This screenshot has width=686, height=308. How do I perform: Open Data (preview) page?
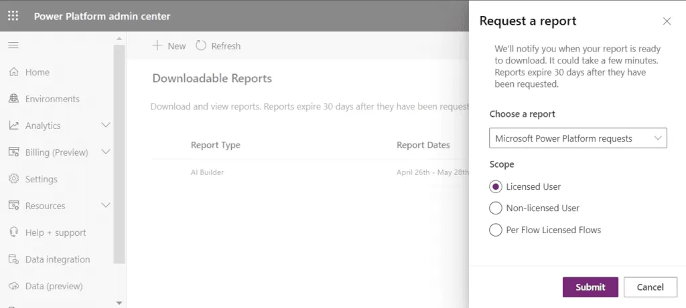[54, 286]
